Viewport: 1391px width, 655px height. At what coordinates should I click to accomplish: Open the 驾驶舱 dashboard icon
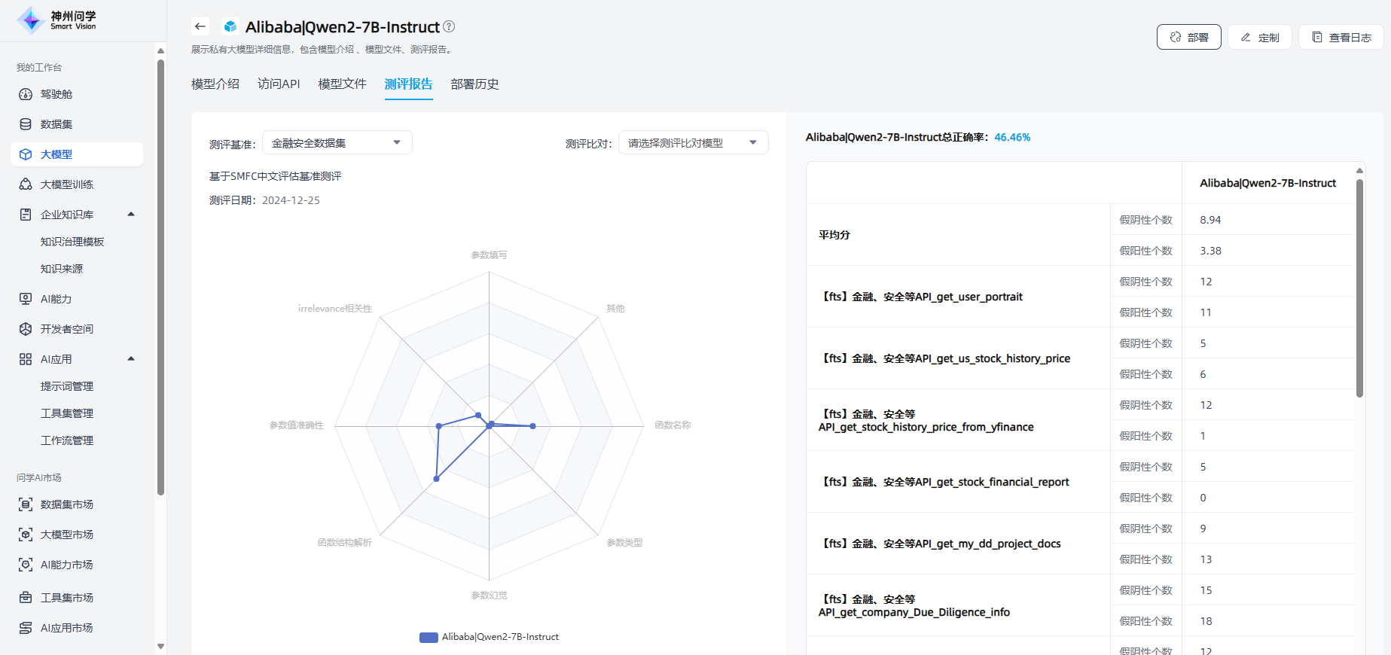26,94
